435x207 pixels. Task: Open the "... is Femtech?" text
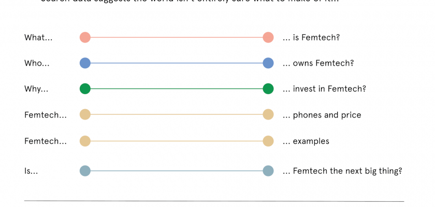coord(311,38)
